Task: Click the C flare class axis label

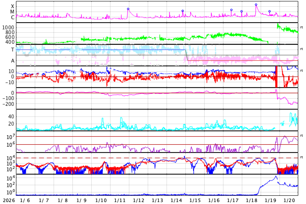Action: coord(13,18)
